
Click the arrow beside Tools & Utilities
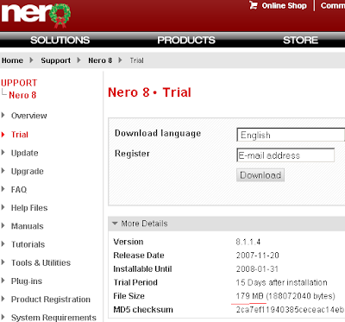(x=3, y=262)
